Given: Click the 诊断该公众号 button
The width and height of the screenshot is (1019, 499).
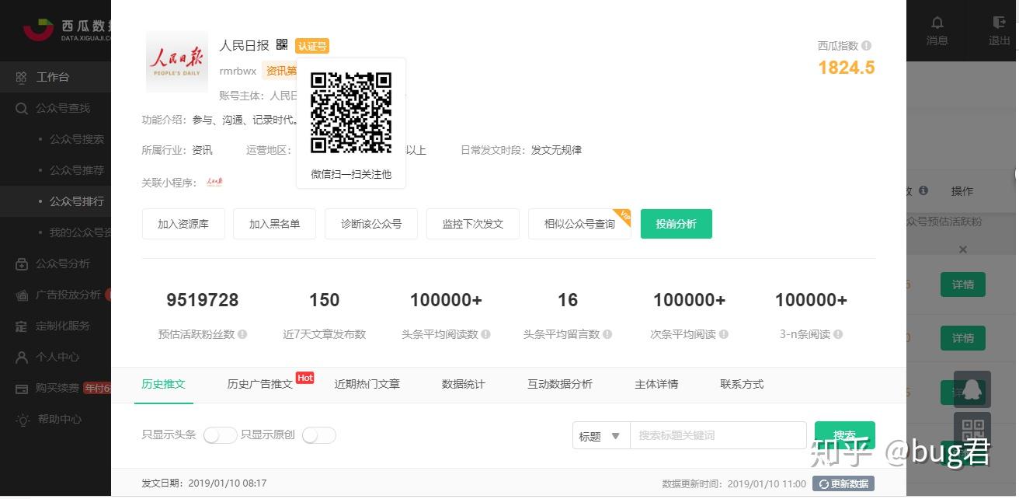Looking at the screenshot, I should (371, 224).
